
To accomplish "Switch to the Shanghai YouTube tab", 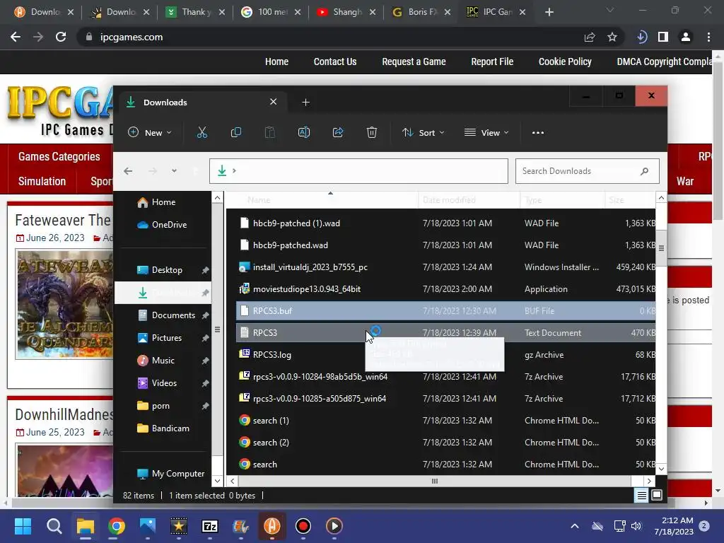I will click(346, 12).
